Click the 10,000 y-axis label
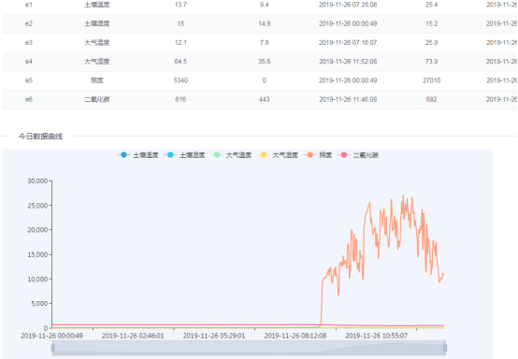The width and height of the screenshot is (518, 359). coord(37,280)
